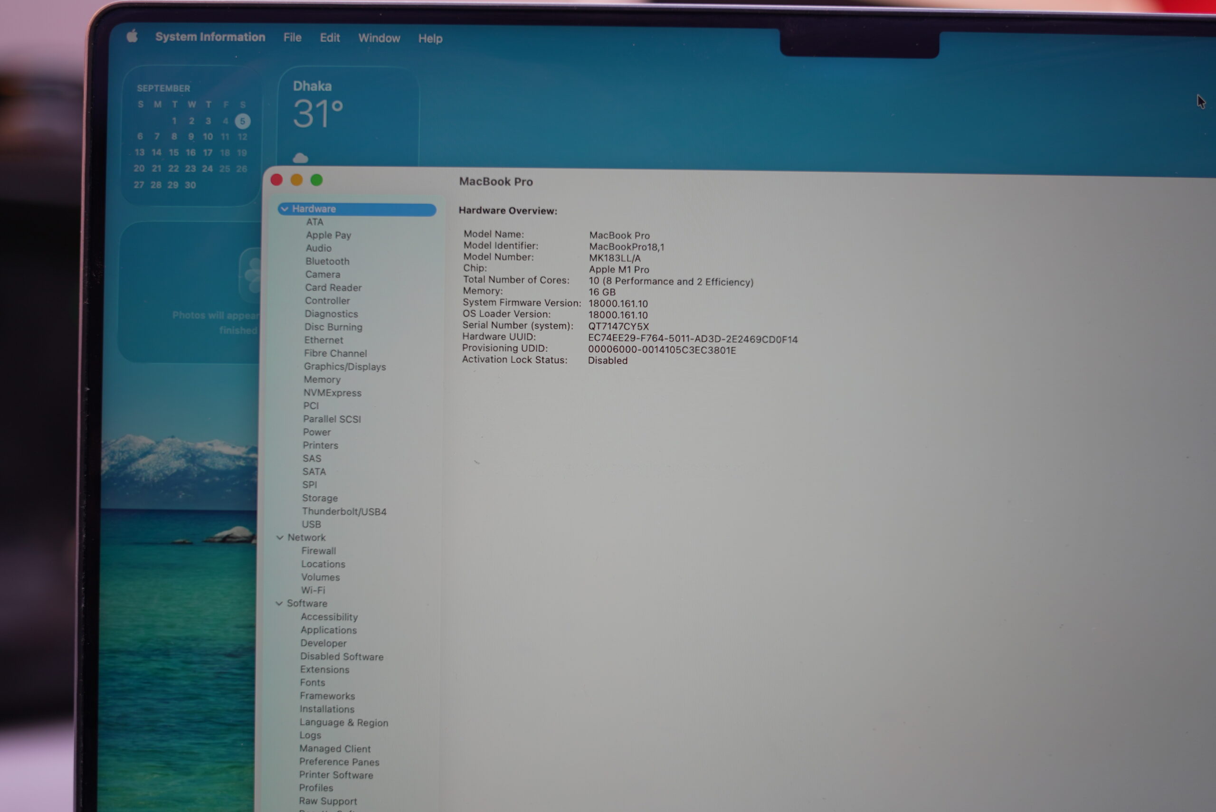Screen dimensions: 1216x812
Task: Open the Window menu
Action: 379,38
